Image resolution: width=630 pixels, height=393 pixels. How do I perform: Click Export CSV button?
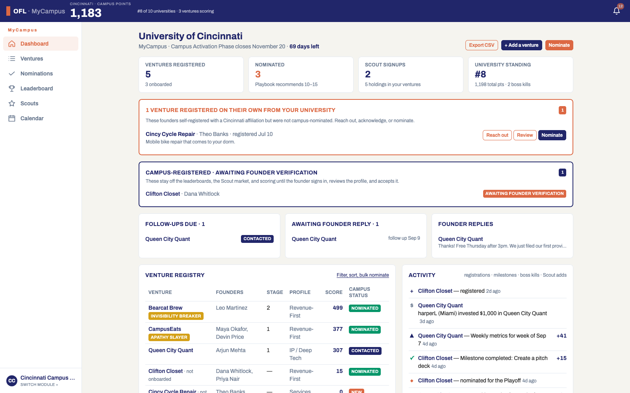tap(482, 45)
